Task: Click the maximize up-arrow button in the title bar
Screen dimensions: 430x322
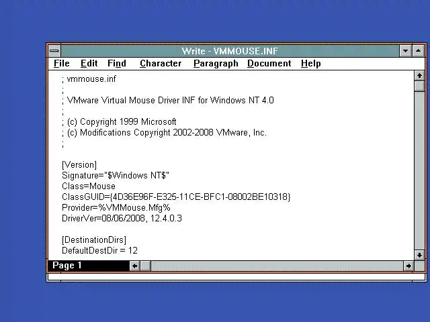Action: point(418,51)
